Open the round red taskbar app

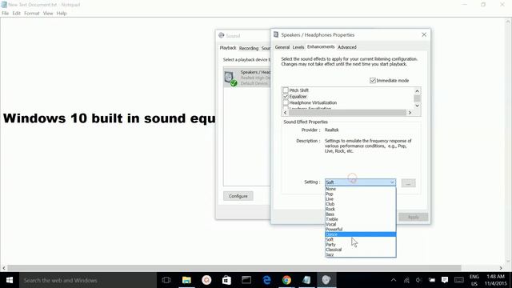206,280
